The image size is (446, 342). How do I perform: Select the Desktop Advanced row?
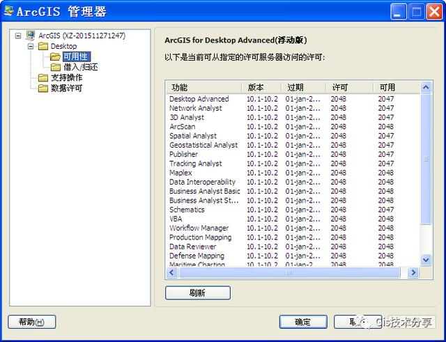293,99
